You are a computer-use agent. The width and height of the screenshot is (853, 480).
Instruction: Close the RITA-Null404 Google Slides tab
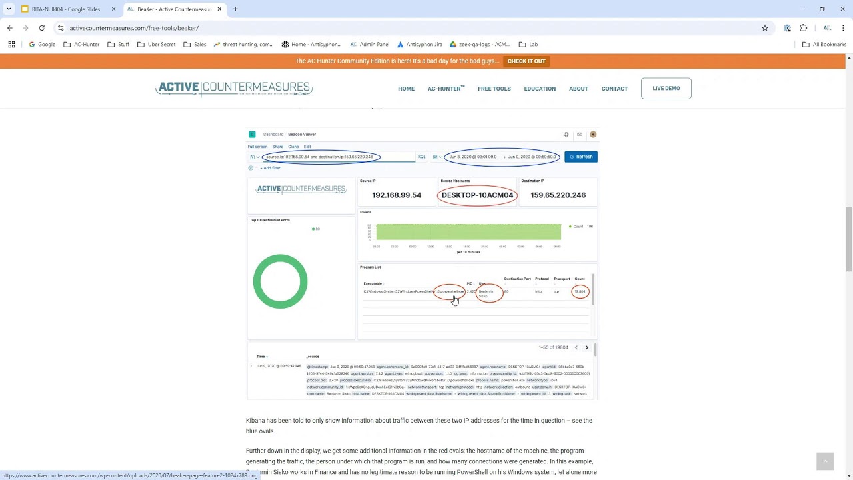point(113,9)
